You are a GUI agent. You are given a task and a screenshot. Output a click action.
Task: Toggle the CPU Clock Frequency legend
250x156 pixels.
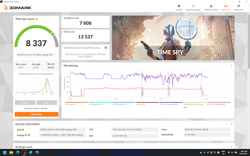click(x=171, y=103)
